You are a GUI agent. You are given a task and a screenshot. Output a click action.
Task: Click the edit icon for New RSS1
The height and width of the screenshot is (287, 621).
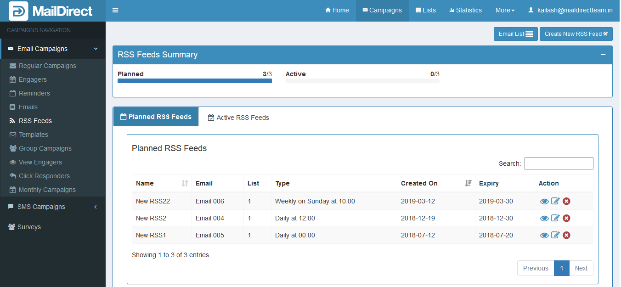[x=555, y=235]
